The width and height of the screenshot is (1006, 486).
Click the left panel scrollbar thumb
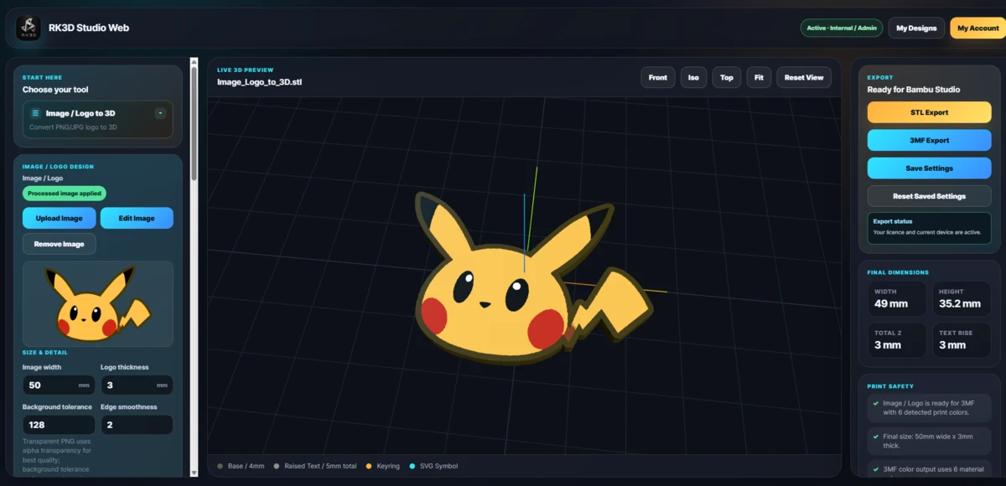click(194, 123)
